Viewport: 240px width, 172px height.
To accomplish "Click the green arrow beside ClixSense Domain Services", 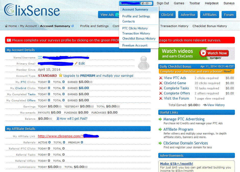I will click(x=160, y=143).
